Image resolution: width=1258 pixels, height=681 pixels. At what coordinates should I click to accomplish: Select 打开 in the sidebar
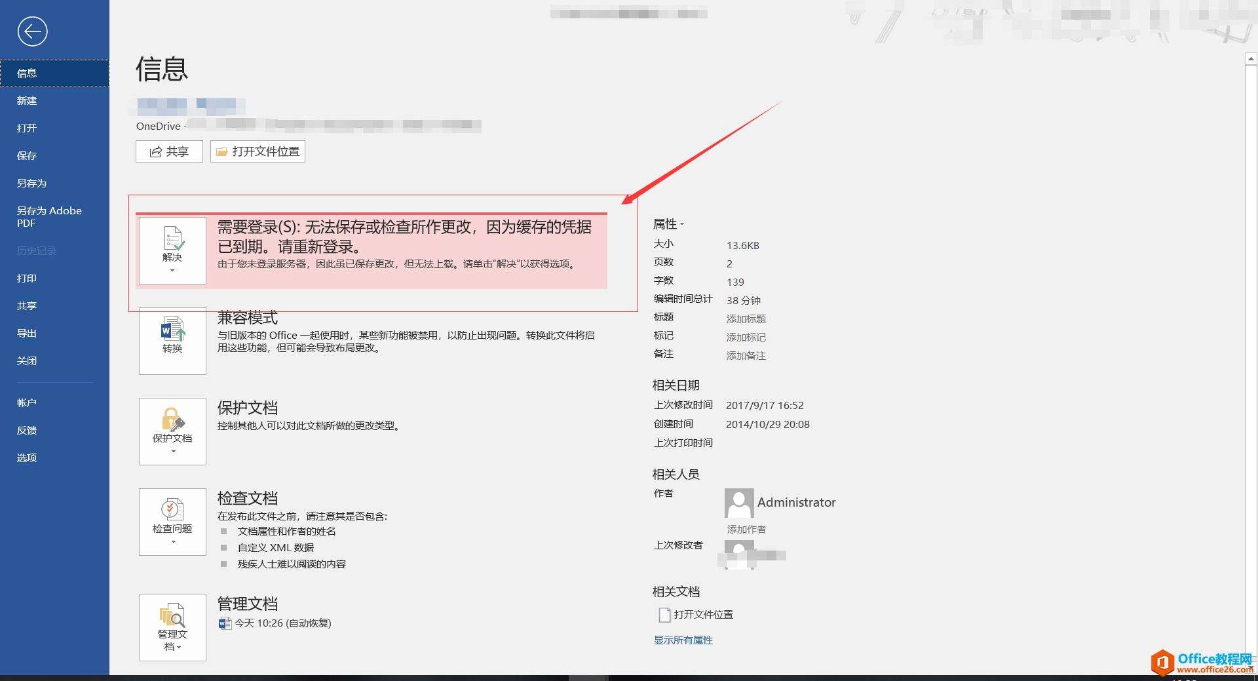pos(54,128)
